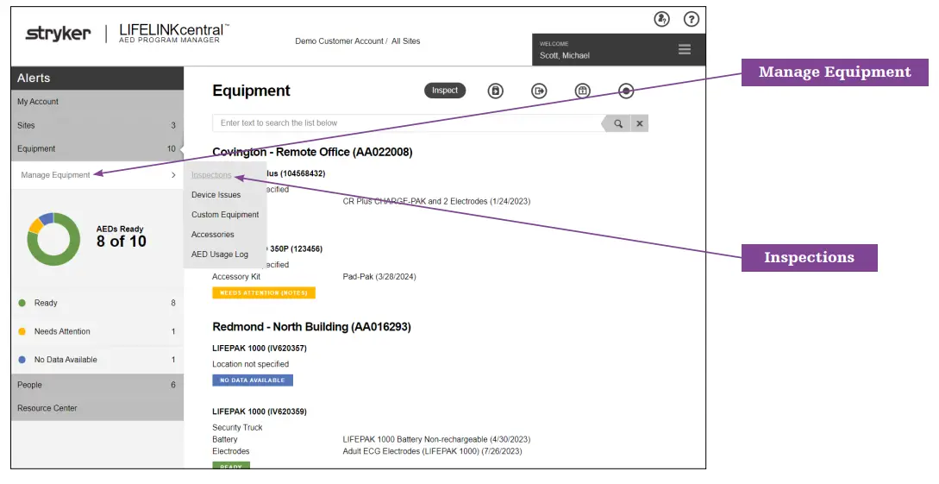
Task: Click Adult ECG Electrodes (LIFEPAK 1000) text
Action: [432, 451]
